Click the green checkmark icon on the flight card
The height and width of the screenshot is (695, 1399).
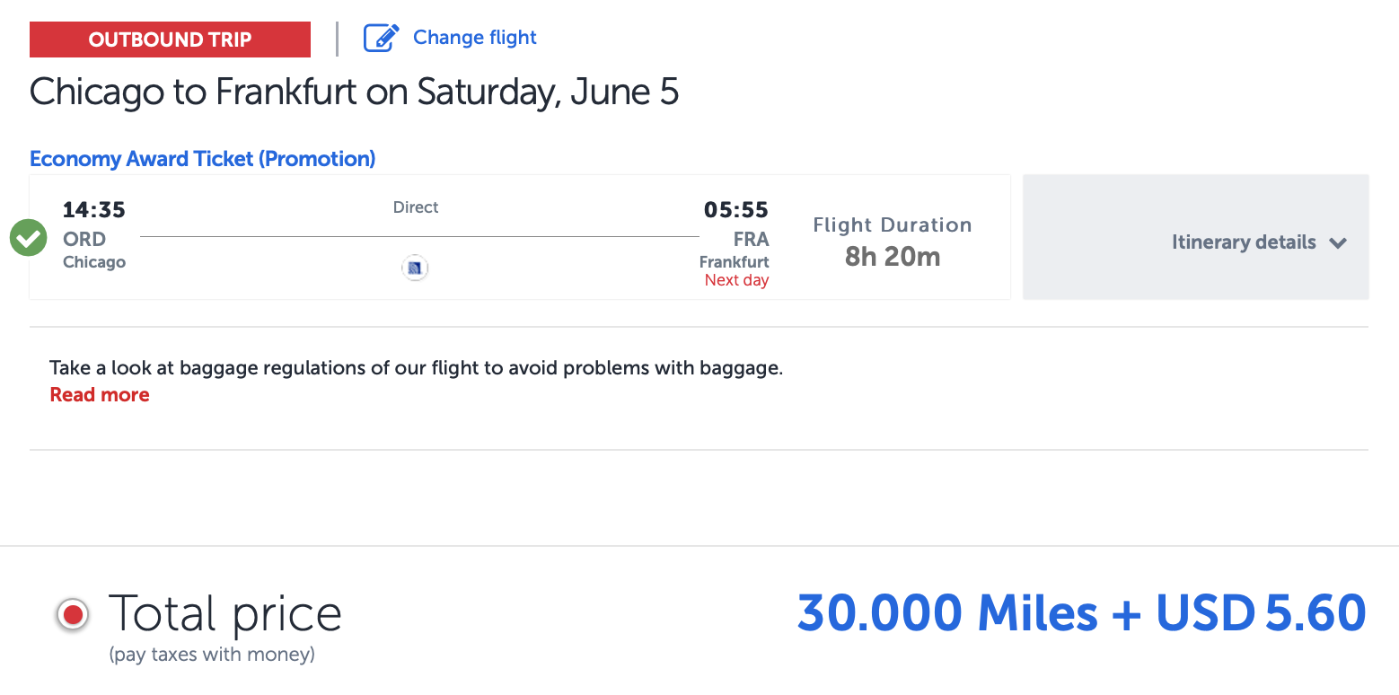coord(28,237)
